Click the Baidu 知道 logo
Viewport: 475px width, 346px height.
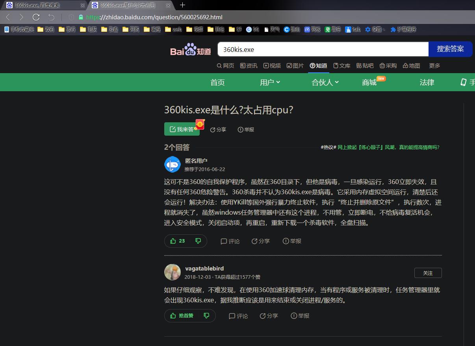[x=191, y=50]
